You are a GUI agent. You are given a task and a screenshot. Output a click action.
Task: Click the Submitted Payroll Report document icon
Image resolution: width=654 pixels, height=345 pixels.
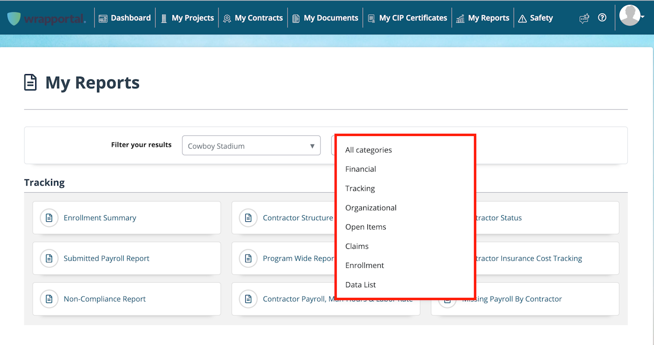coord(49,258)
